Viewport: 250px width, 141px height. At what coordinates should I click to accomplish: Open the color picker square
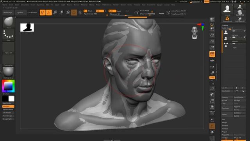tap(9, 86)
